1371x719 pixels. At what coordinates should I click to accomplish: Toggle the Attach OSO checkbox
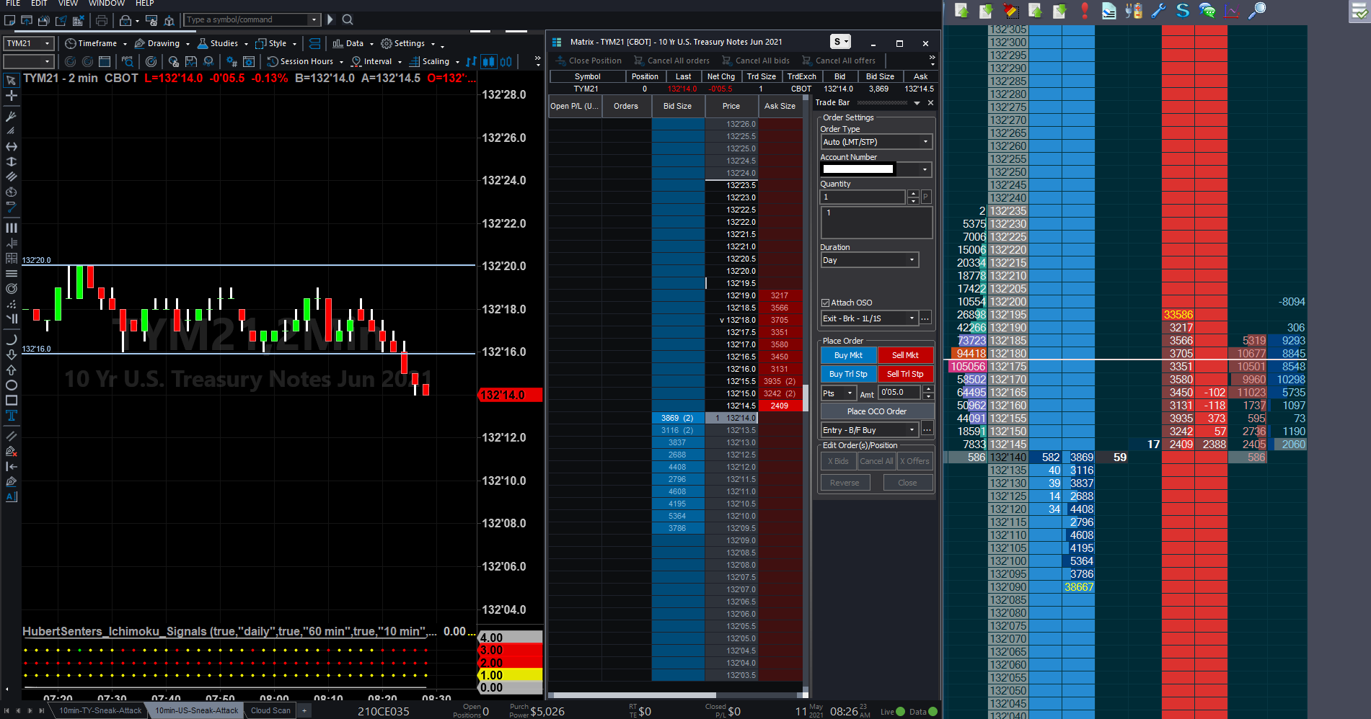tap(825, 303)
